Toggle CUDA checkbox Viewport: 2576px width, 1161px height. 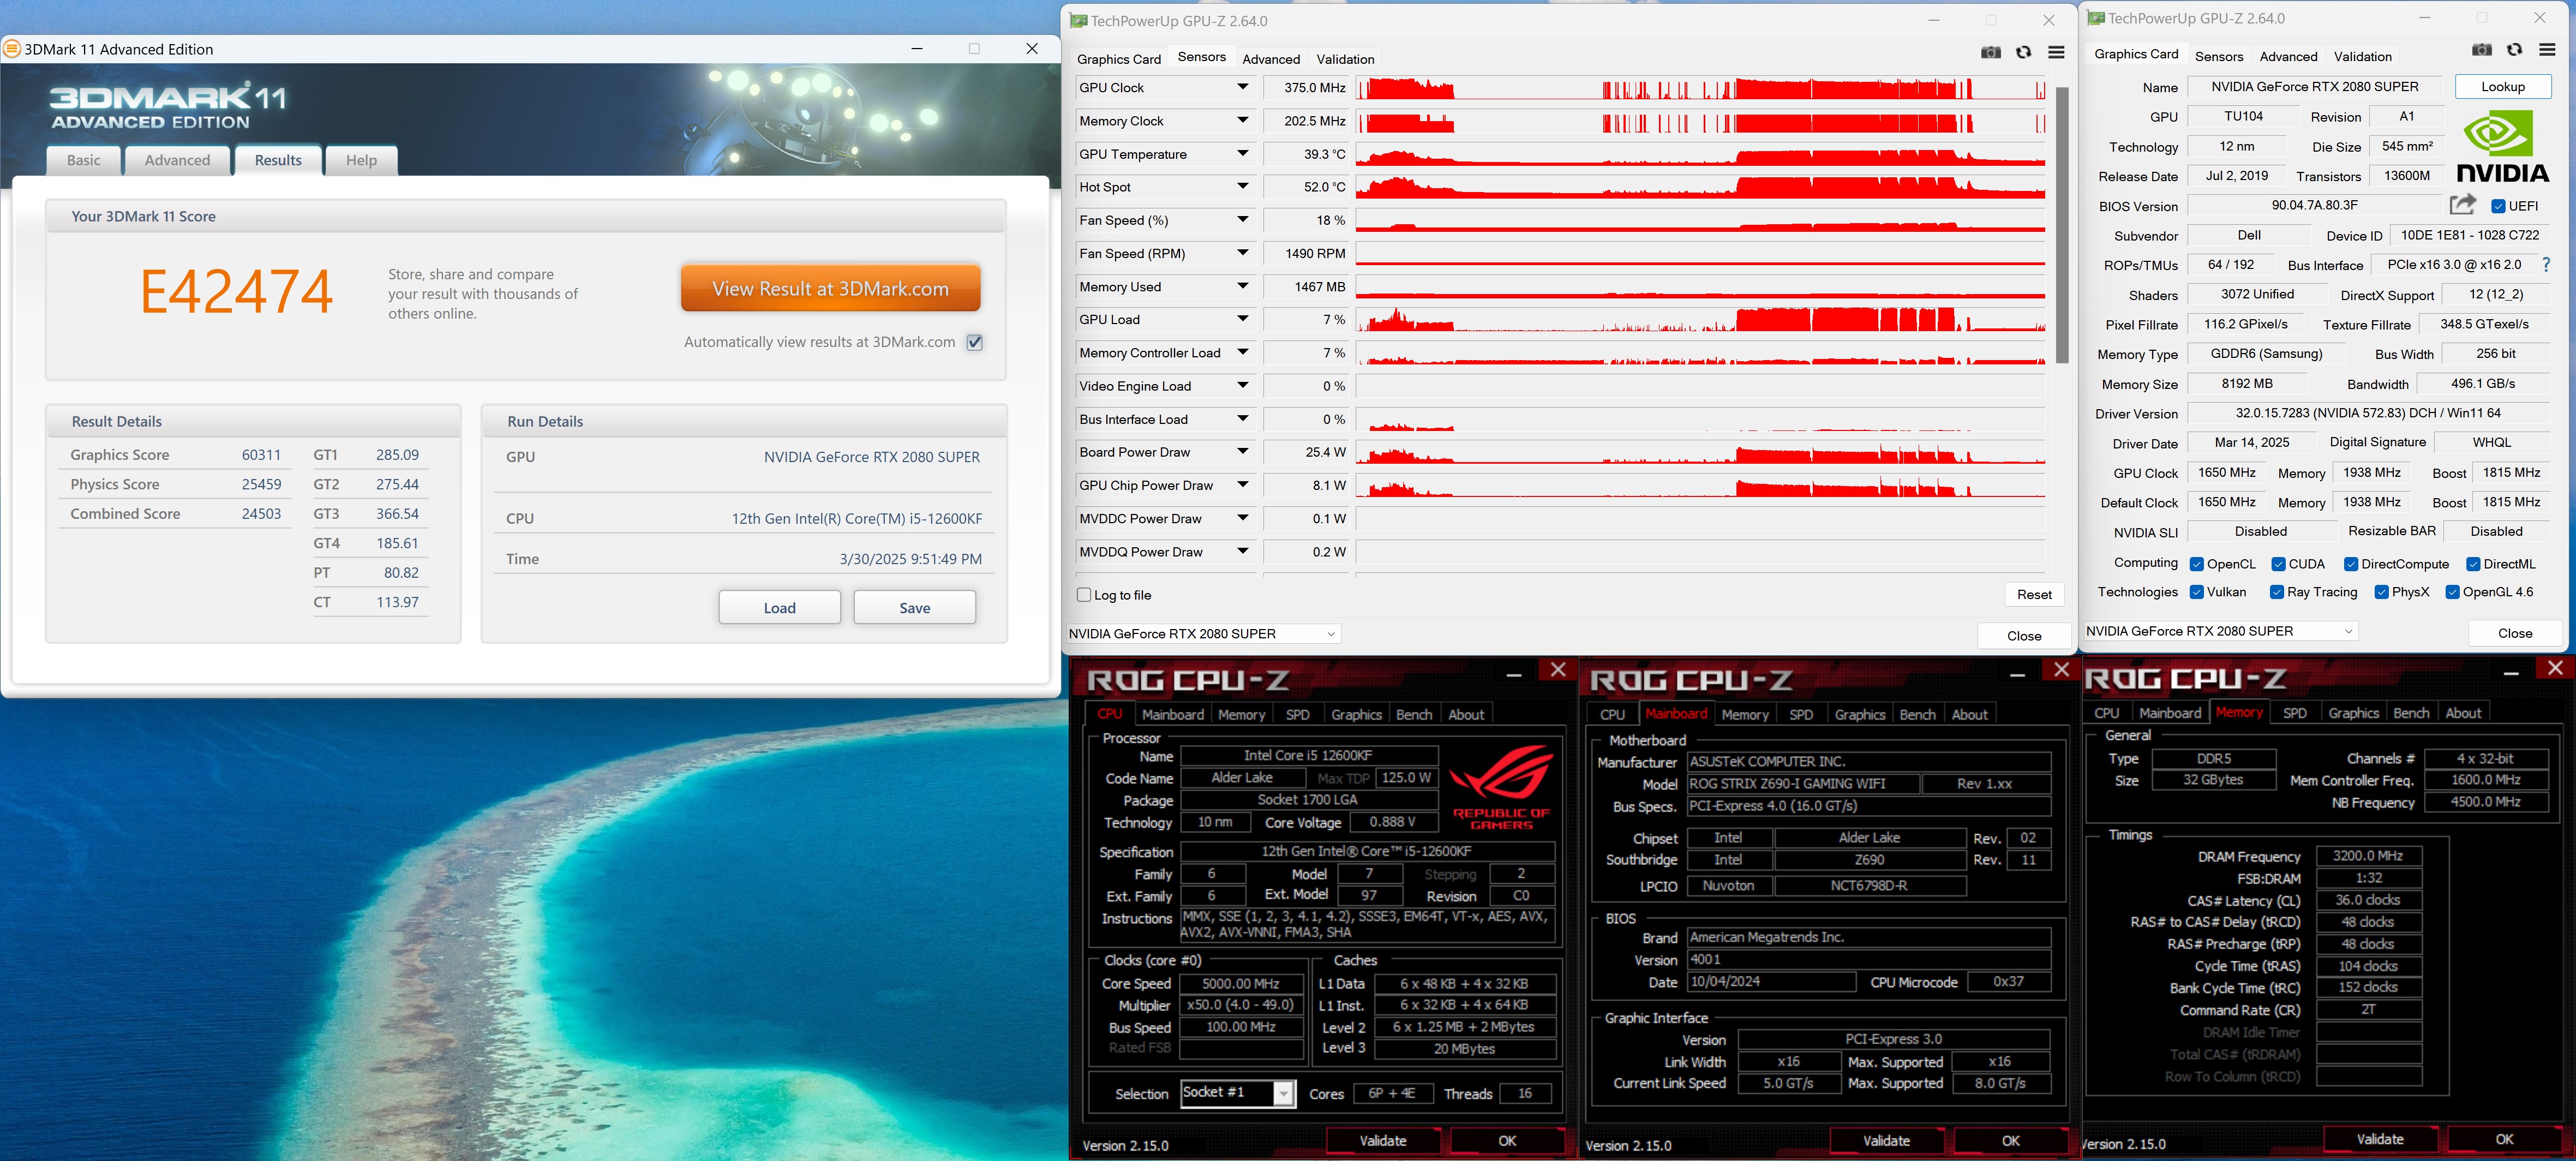(x=2278, y=565)
